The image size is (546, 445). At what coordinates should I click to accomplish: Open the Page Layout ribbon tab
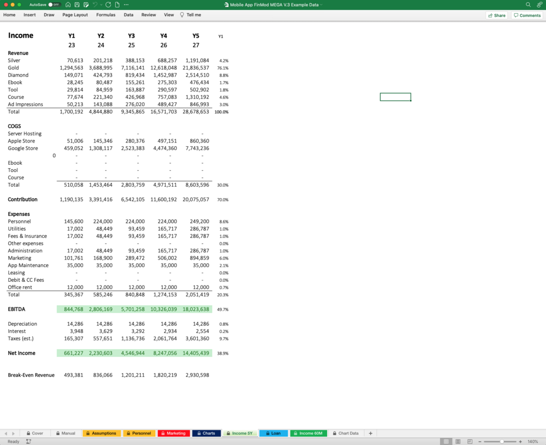[x=75, y=15]
